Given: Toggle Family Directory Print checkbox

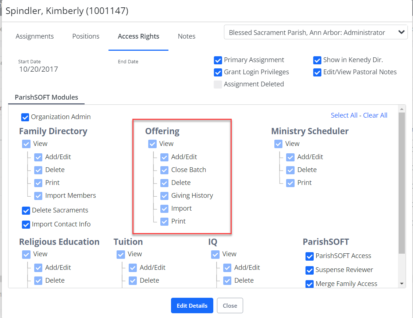Looking at the screenshot, I should pyautogui.click(x=38, y=183).
